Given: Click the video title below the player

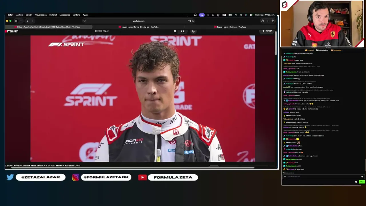Looking at the screenshot, I should (x=42, y=166).
